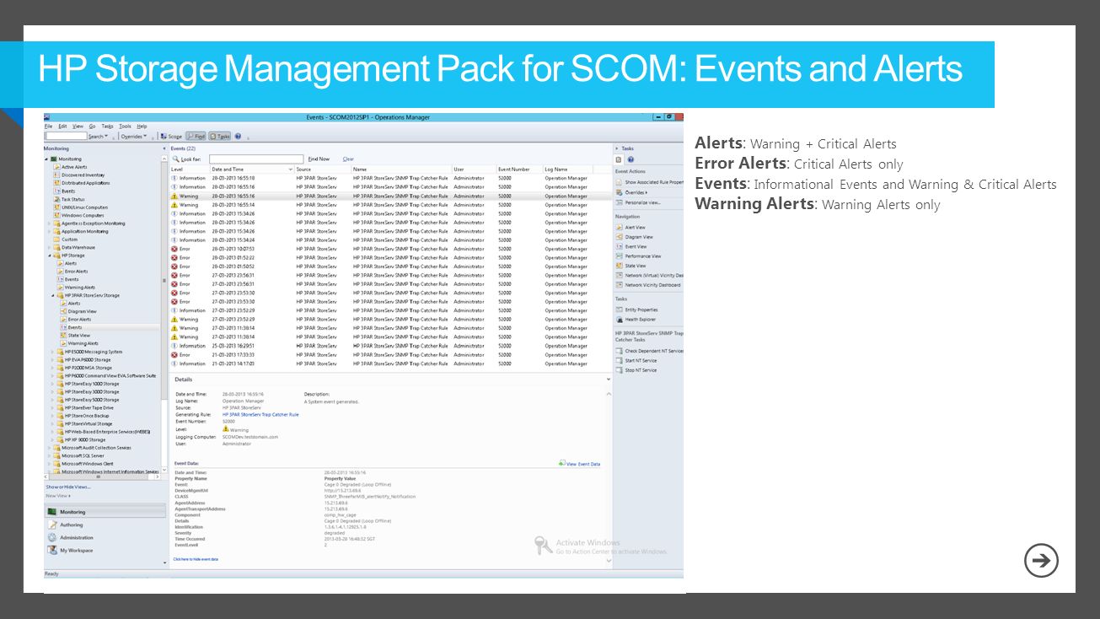This screenshot has height=619, width=1100.
Task: Open Windows Computers view icon
Action: pyautogui.click(x=58, y=215)
